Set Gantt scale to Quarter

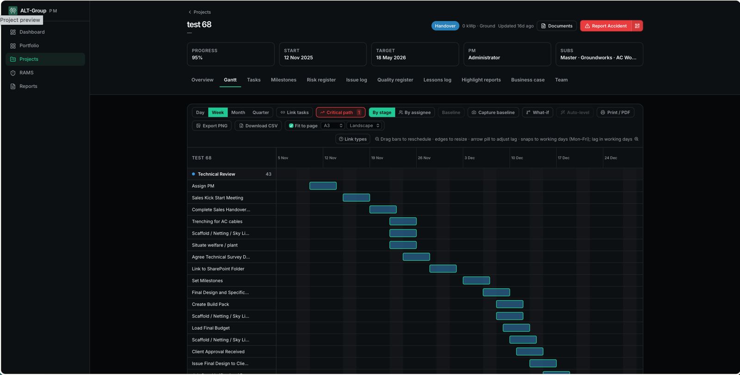click(x=260, y=112)
